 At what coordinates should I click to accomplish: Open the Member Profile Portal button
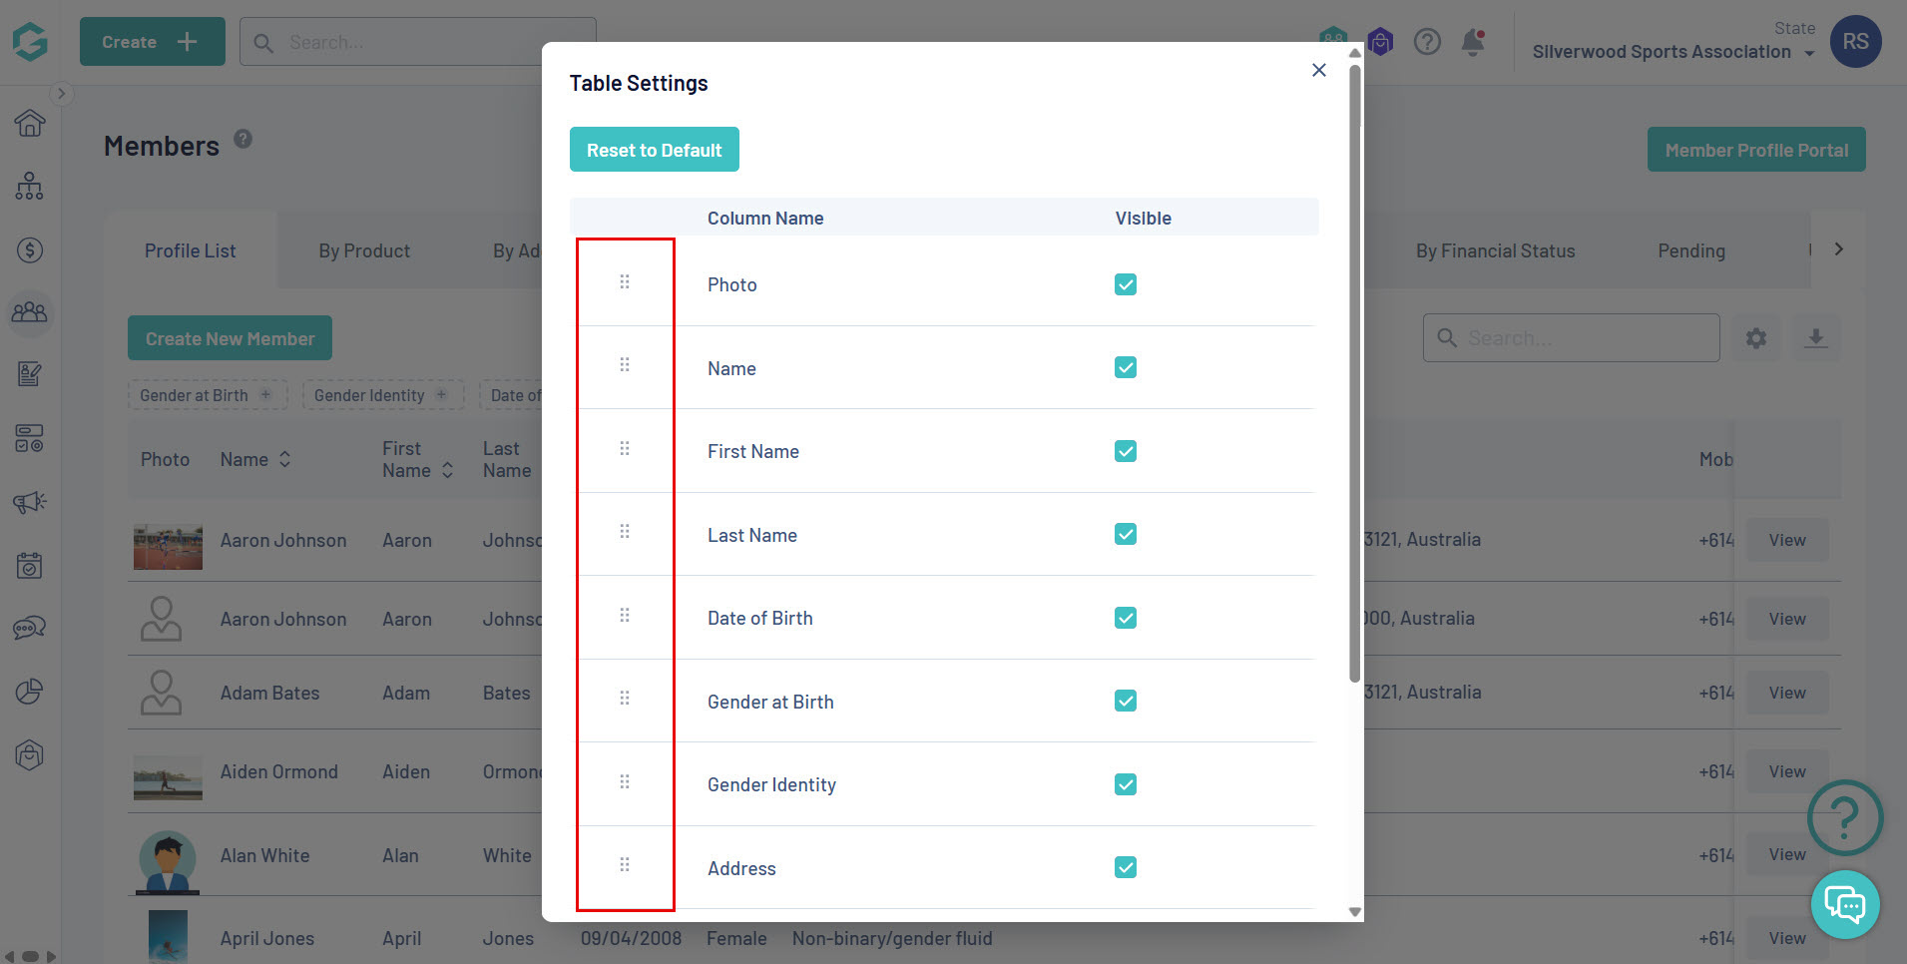pos(1756,150)
